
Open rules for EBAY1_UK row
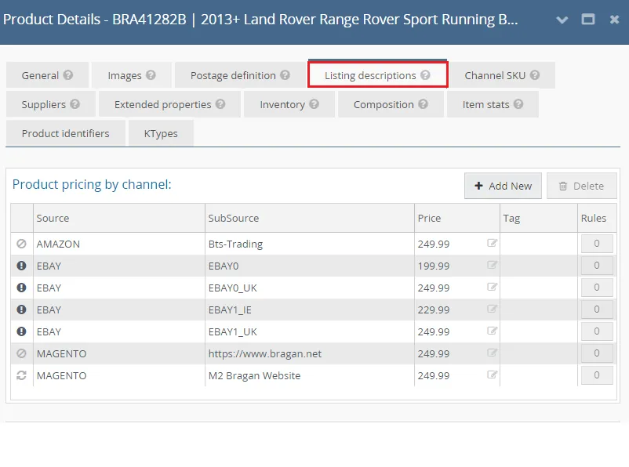tap(597, 331)
